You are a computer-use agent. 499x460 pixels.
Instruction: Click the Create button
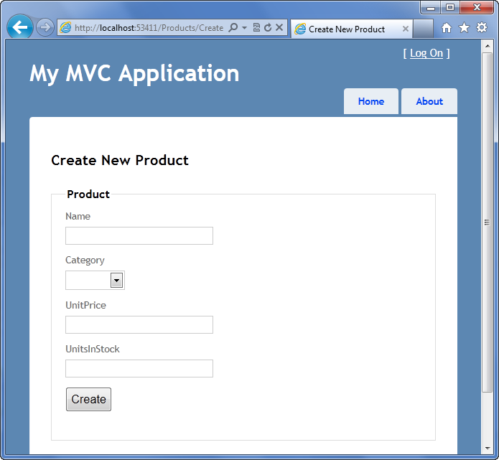coord(88,399)
